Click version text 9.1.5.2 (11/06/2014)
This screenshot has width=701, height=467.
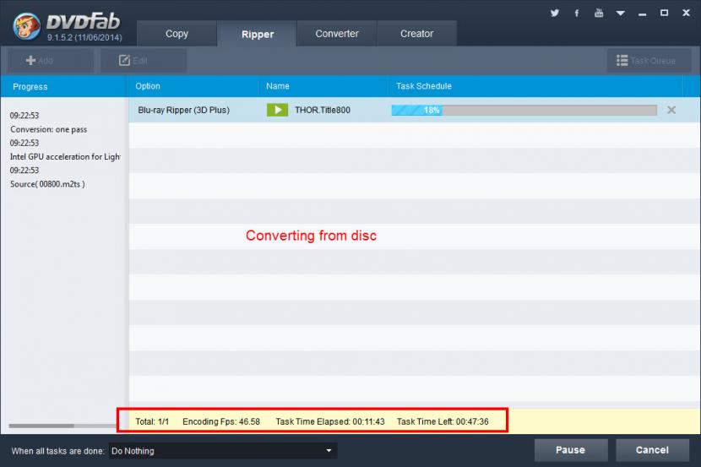click(84, 37)
